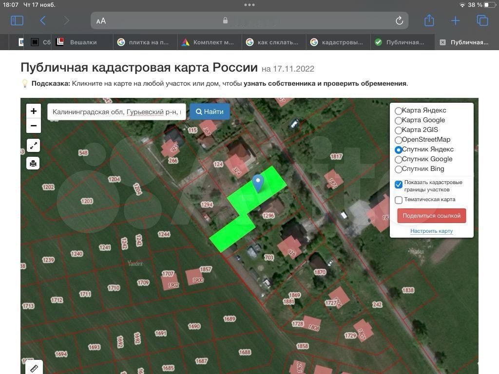The height and width of the screenshot is (374, 499).
Task: Print the map with printer icon
Action: pos(33,163)
